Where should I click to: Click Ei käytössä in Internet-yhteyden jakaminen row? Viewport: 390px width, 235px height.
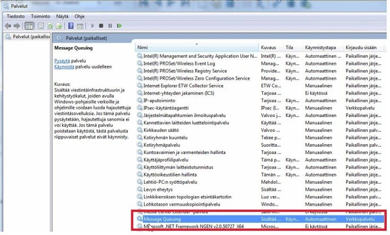click(316, 93)
